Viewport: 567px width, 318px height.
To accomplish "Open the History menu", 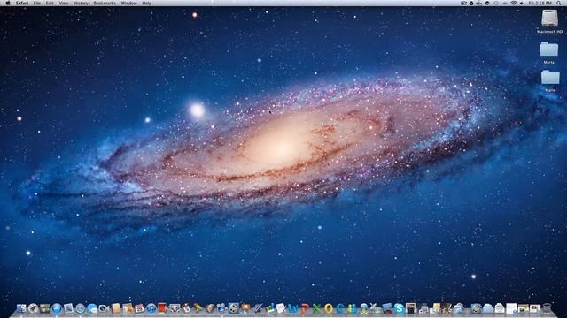I will click(x=81, y=3).
